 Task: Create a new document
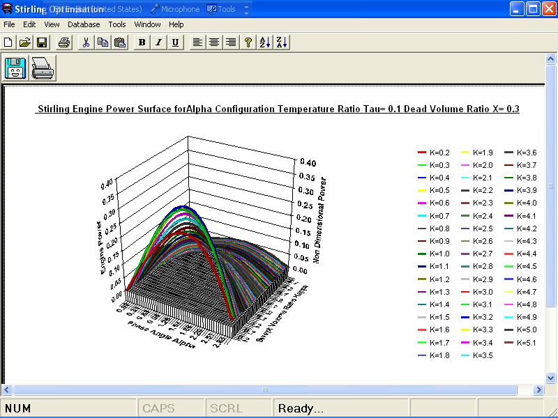coord(9,42)
